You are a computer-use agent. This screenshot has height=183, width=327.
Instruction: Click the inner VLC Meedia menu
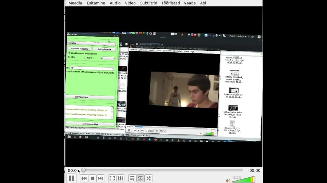[134, 50]
